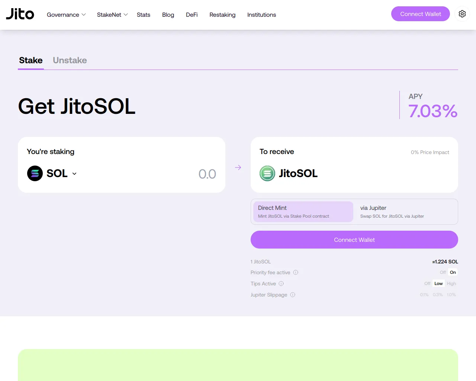Image resolution: width=476 pixels, height=381 pixels.
Task: Turn Priority fee Off
Action: (443, 272)
